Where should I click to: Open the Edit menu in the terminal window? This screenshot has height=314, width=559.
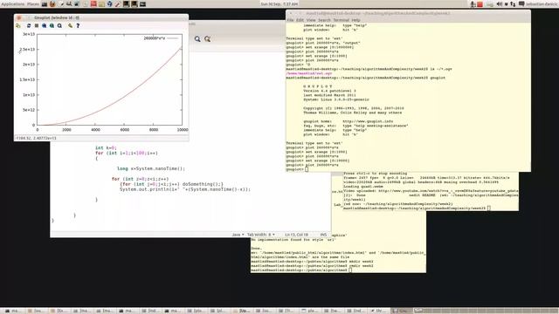point(300,20)
